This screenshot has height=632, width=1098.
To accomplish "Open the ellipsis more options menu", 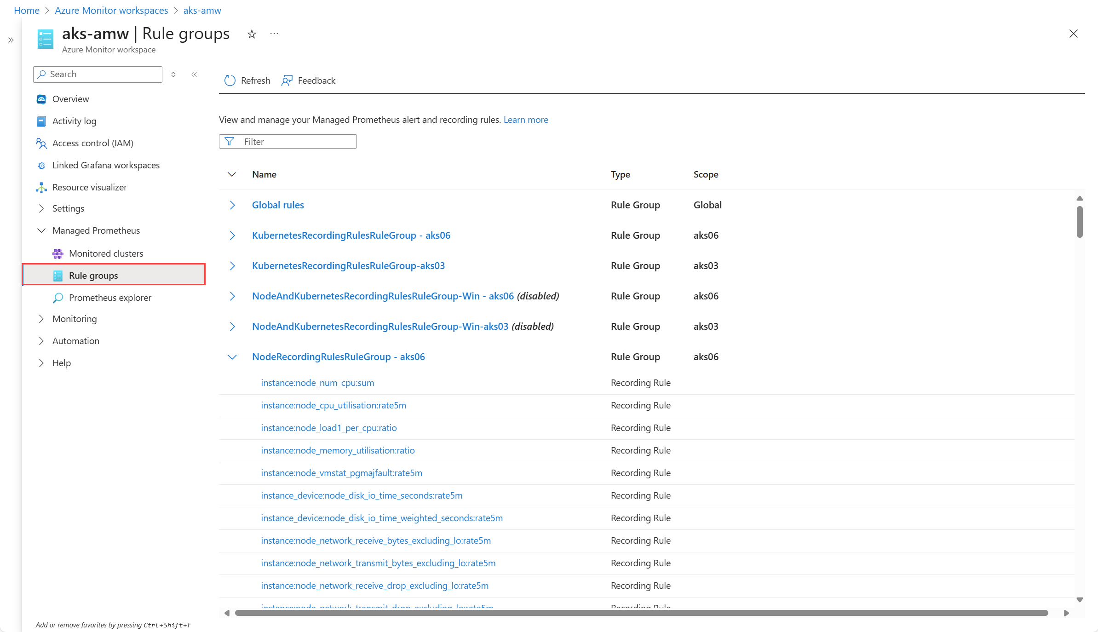I will tap(274, 34).
